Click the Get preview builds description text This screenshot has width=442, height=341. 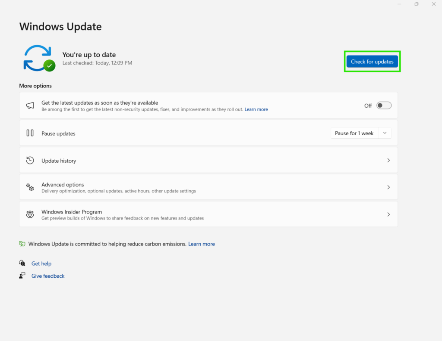coord(123,218)
